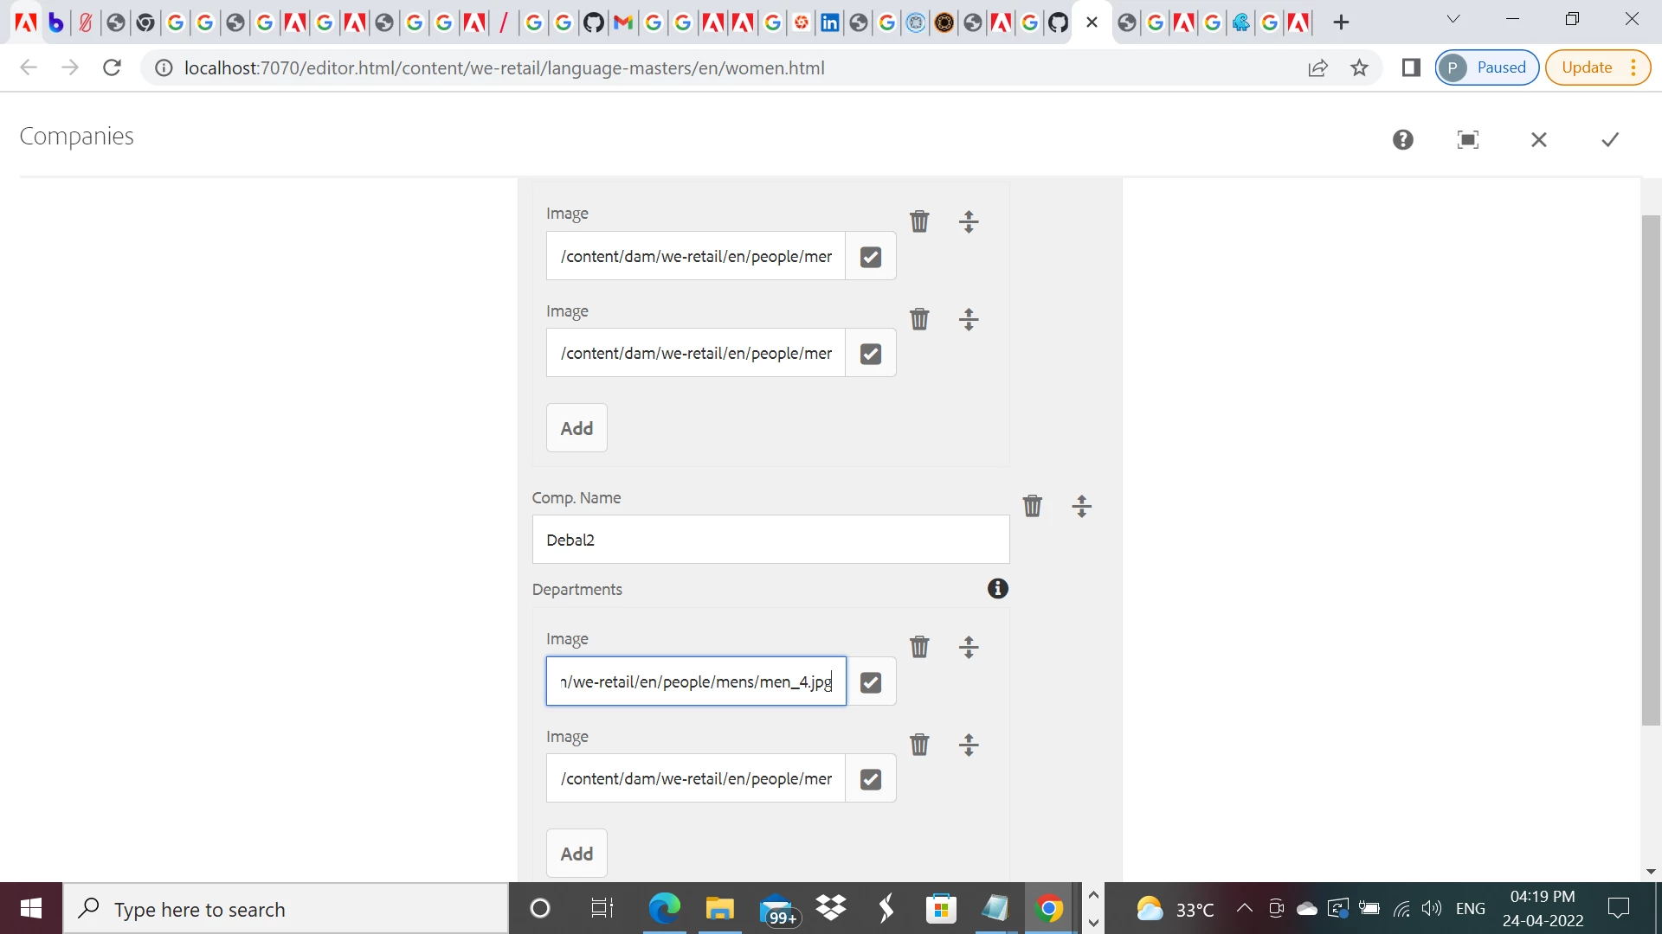Cancel the Companies dialog with X
1662x934 pixels.
tap(1538, 139)
